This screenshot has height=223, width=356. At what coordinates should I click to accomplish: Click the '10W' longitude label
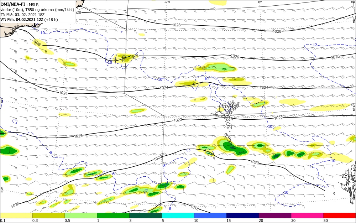tap(167, 2)
